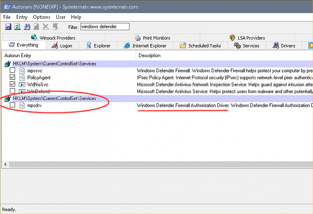This screenshot has width=313, height=214.
Task: Select the PolicyAgent row name
Action: (39, 78)
